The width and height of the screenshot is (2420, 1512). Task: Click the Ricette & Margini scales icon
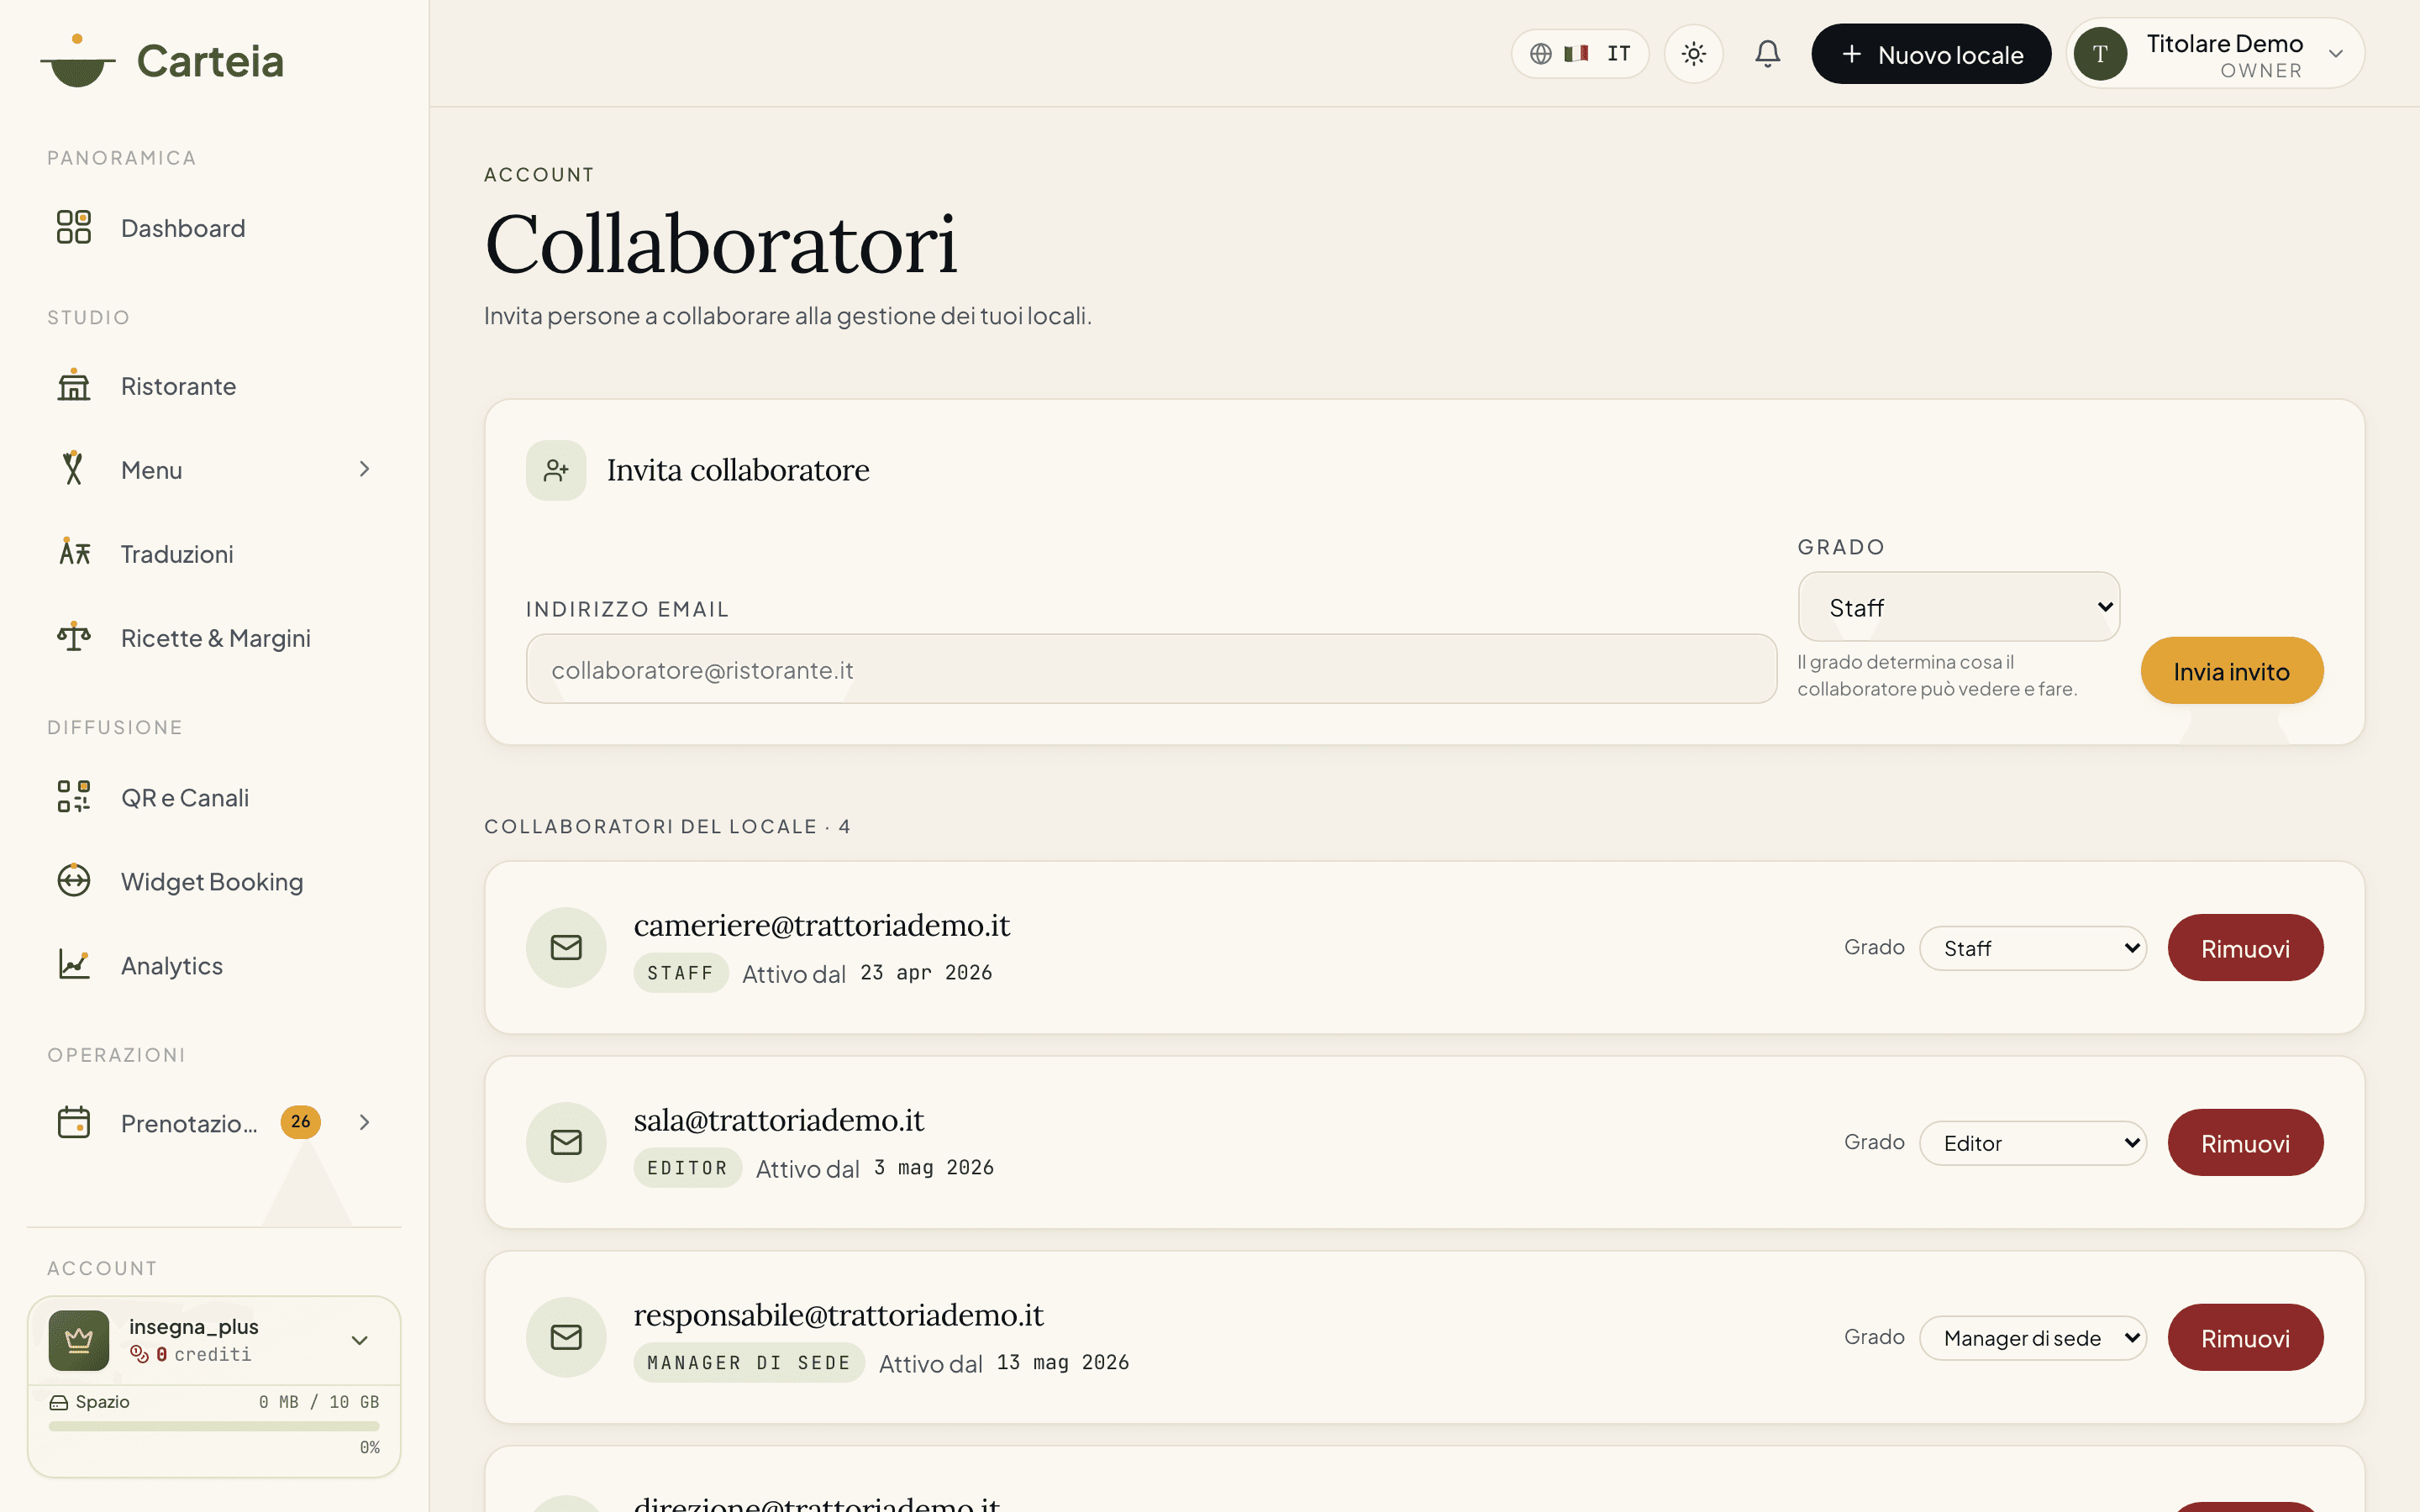[x=74, y=636]
